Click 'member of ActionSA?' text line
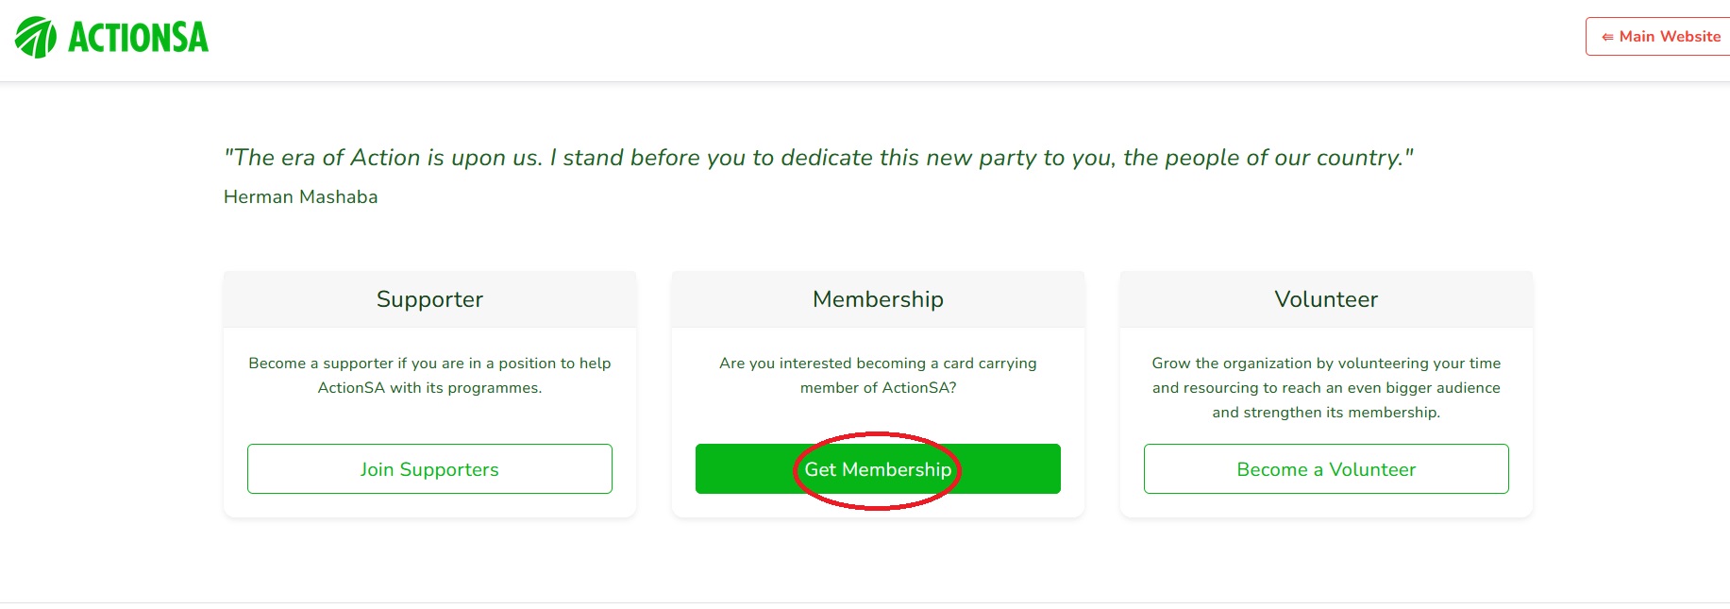Screen dimensions: 1730x609 (x=878, y=388)
